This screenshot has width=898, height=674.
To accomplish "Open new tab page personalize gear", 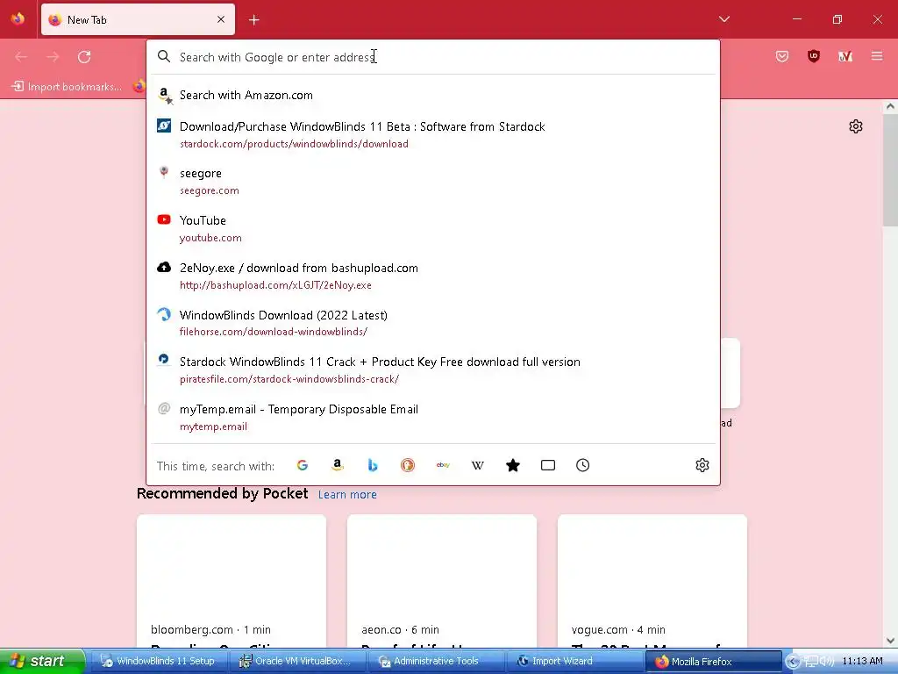I will click(856, 126).
